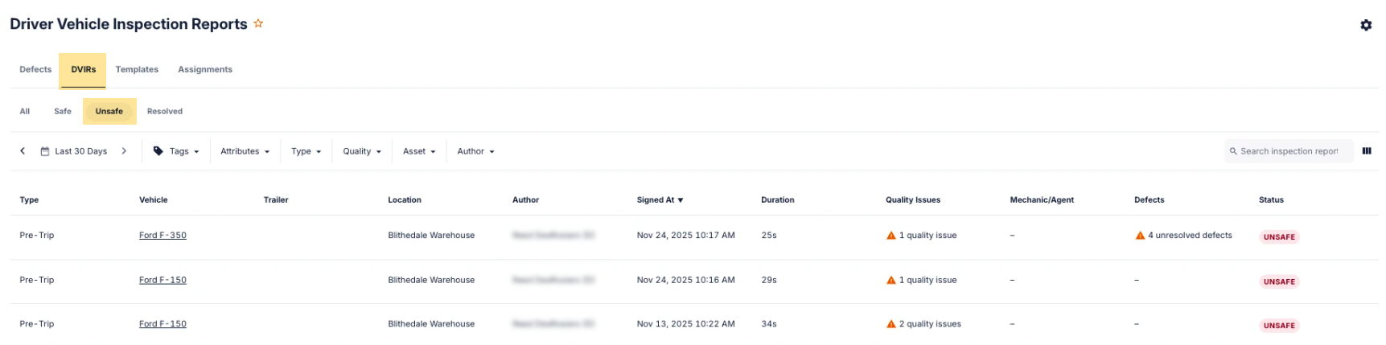Open the Attributes filter dropdown
The height and width of the screenshot is (345, 1386).
tap(245, 151)
